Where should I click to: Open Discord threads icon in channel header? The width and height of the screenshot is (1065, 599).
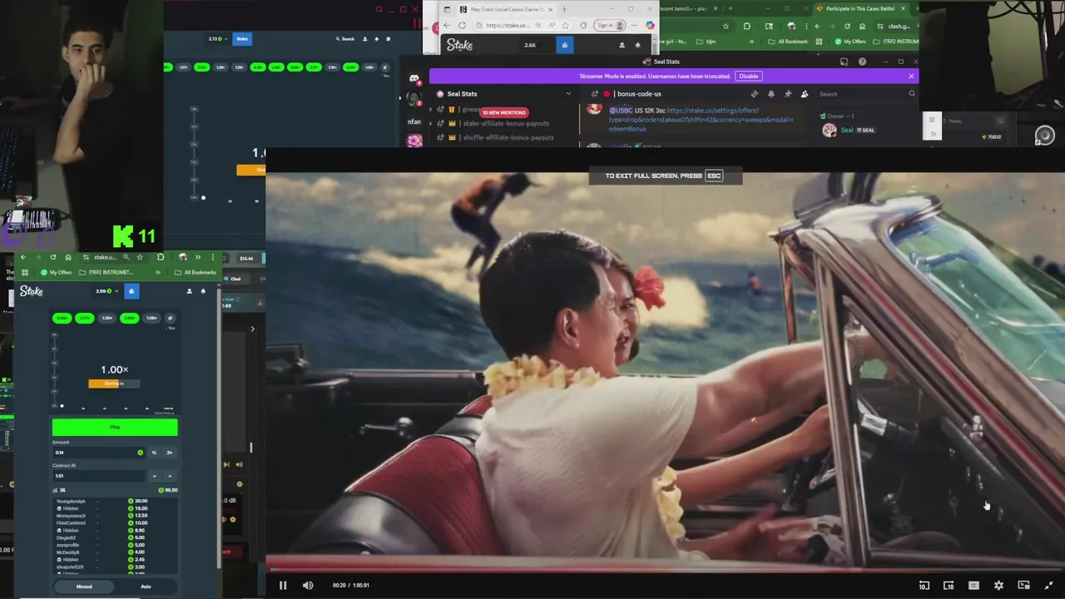pyautogui.click(x=755, y=94)
